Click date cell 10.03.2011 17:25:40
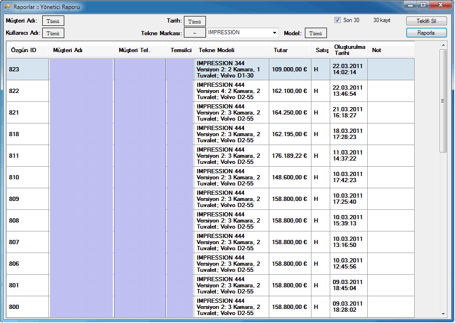 [x=349, y=199]
